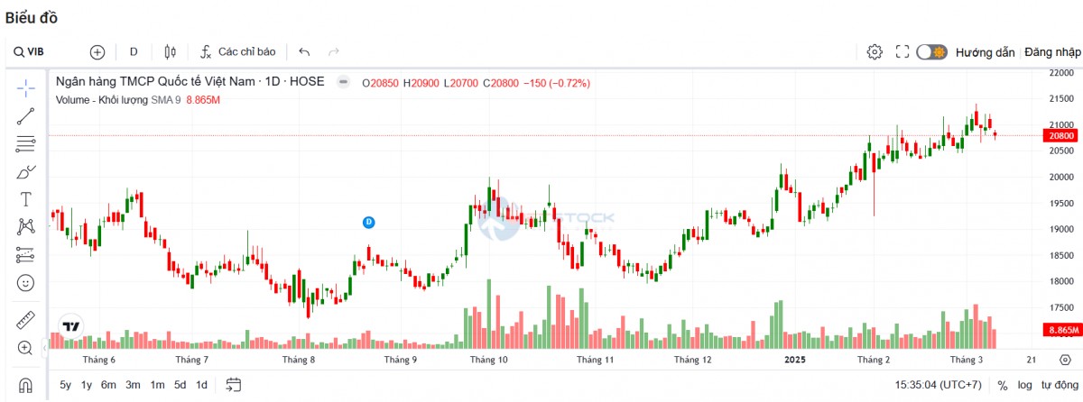
Task: Click the volume label 8.865M on axis
Action: pyautogui.click(x=1061, y=331)
